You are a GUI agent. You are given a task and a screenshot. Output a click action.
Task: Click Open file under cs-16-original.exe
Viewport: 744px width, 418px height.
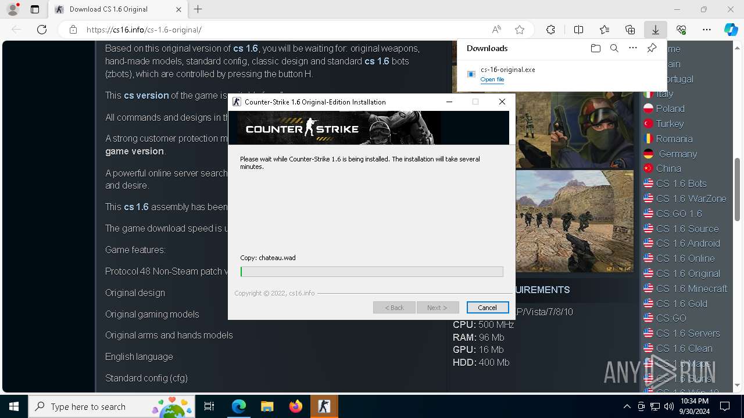[492, 80]
